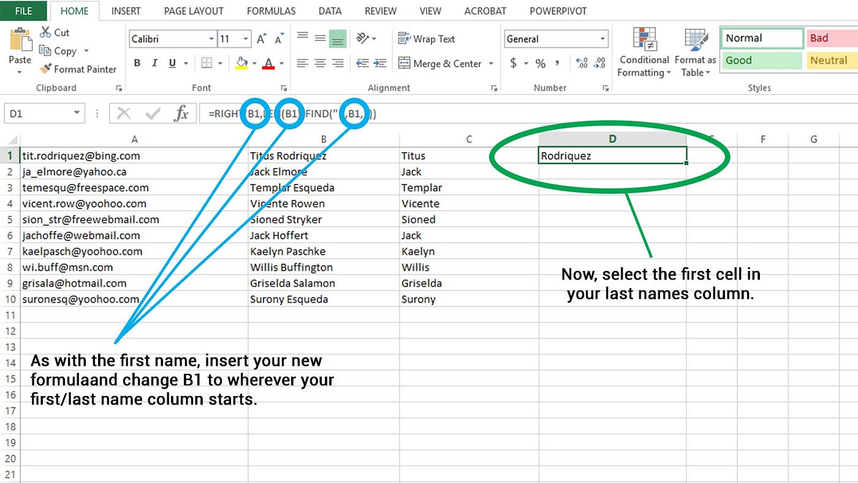Enable Wrap Text for the selection

[427, 39]
